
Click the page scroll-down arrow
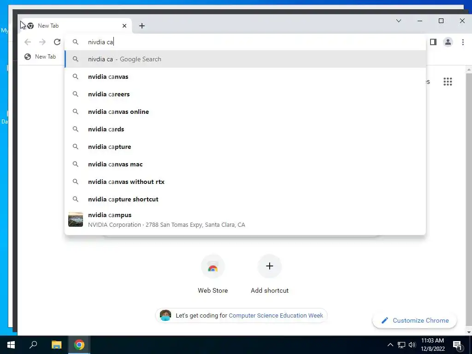(x=469, y=332)
